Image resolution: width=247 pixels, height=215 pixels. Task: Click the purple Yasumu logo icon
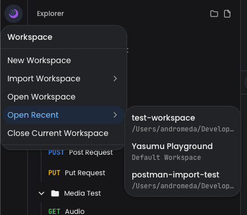(14, 14)
